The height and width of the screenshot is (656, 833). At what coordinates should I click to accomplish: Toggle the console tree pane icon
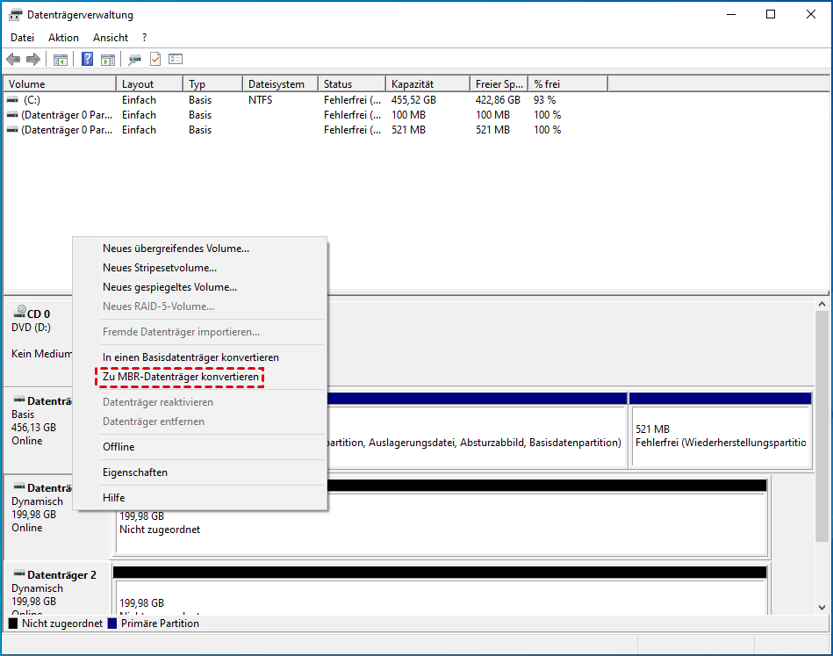pos(61,59)
